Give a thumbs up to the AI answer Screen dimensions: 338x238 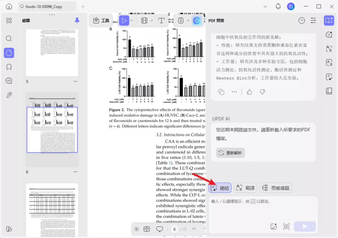click(x=249, y=92)
